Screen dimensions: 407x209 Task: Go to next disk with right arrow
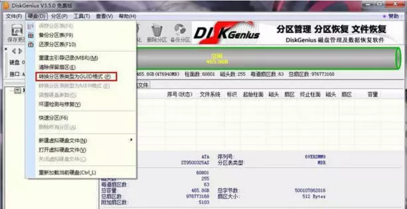[x=20, y=51]
